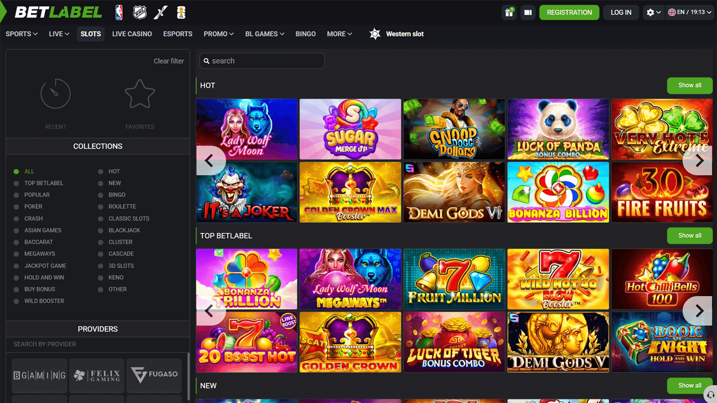Show all NEW games
Image resolution: width=717 pixels, height=403 pixels.
[x=690, y=386]
